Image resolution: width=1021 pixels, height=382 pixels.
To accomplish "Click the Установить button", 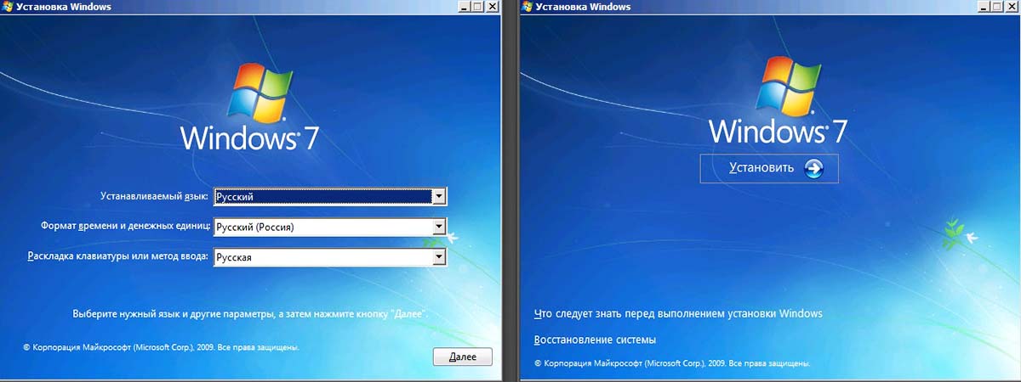I will [x=769, y=168].
